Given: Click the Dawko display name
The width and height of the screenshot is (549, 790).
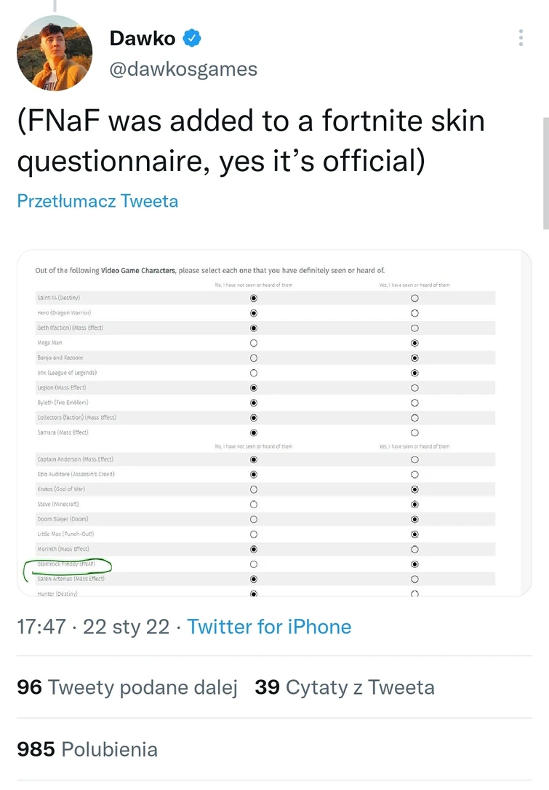Looking at the screenshot, I should coord(142,38).
